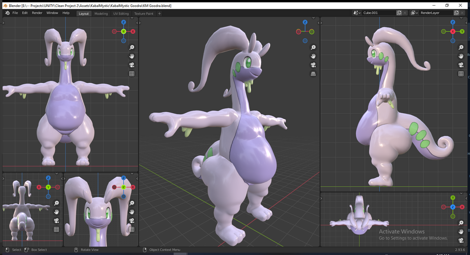This screenshot has width=470, height=255.
Task: Expand header chevron of head close-up viewport
Action: coord(132,174)
